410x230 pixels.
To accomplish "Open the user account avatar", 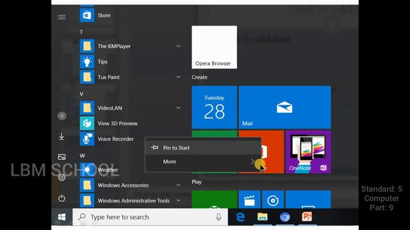I will point(62,116).
